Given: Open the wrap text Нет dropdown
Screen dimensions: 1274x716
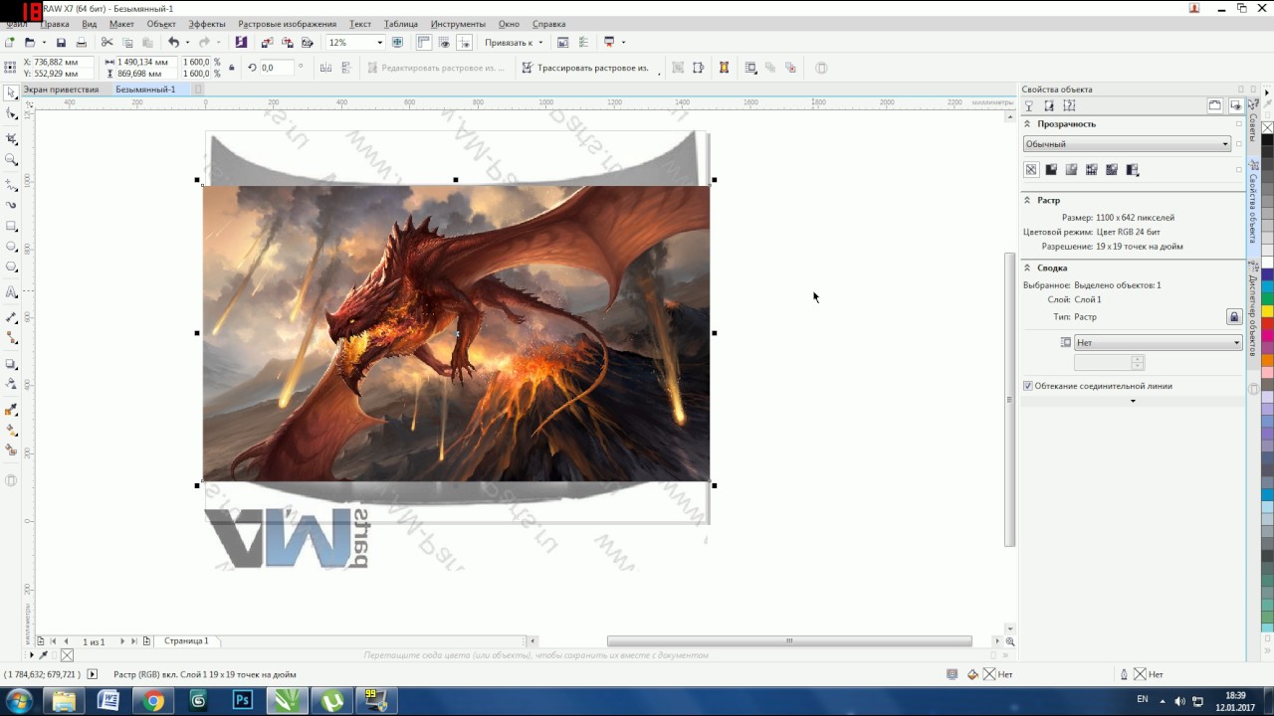Looking at the screenshot, I should (x=1158, y=343).
